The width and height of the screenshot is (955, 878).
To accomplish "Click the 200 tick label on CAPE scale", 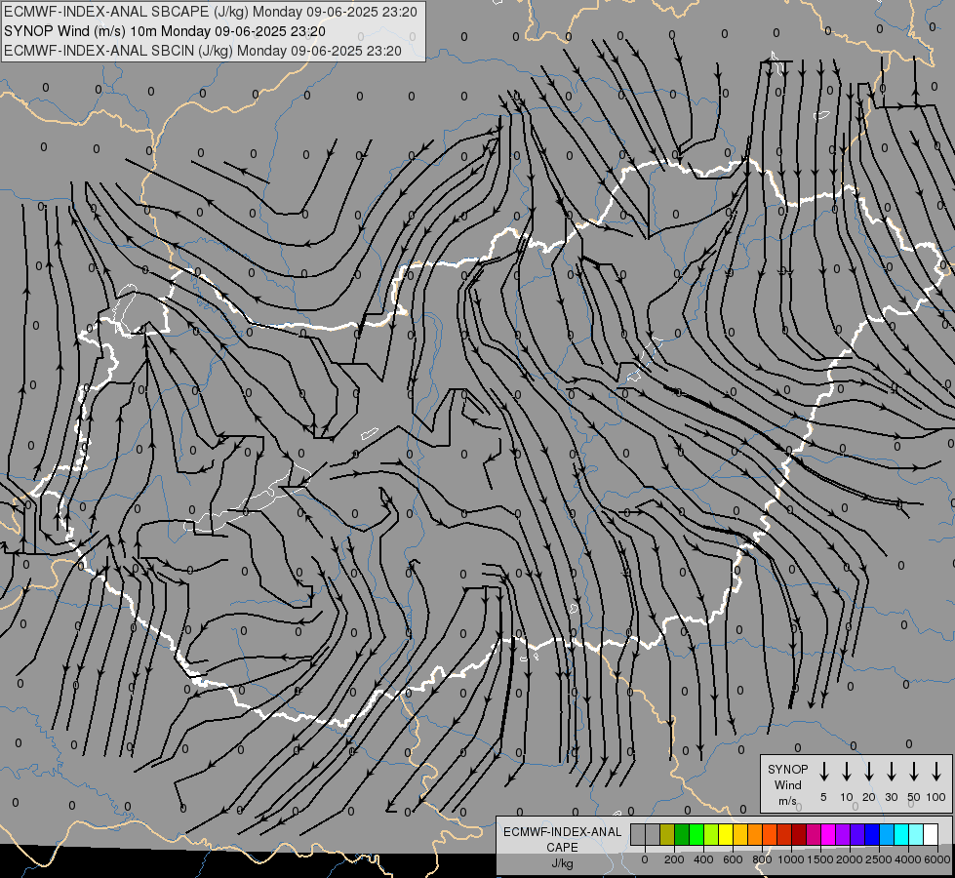I will tap(674, 859).
